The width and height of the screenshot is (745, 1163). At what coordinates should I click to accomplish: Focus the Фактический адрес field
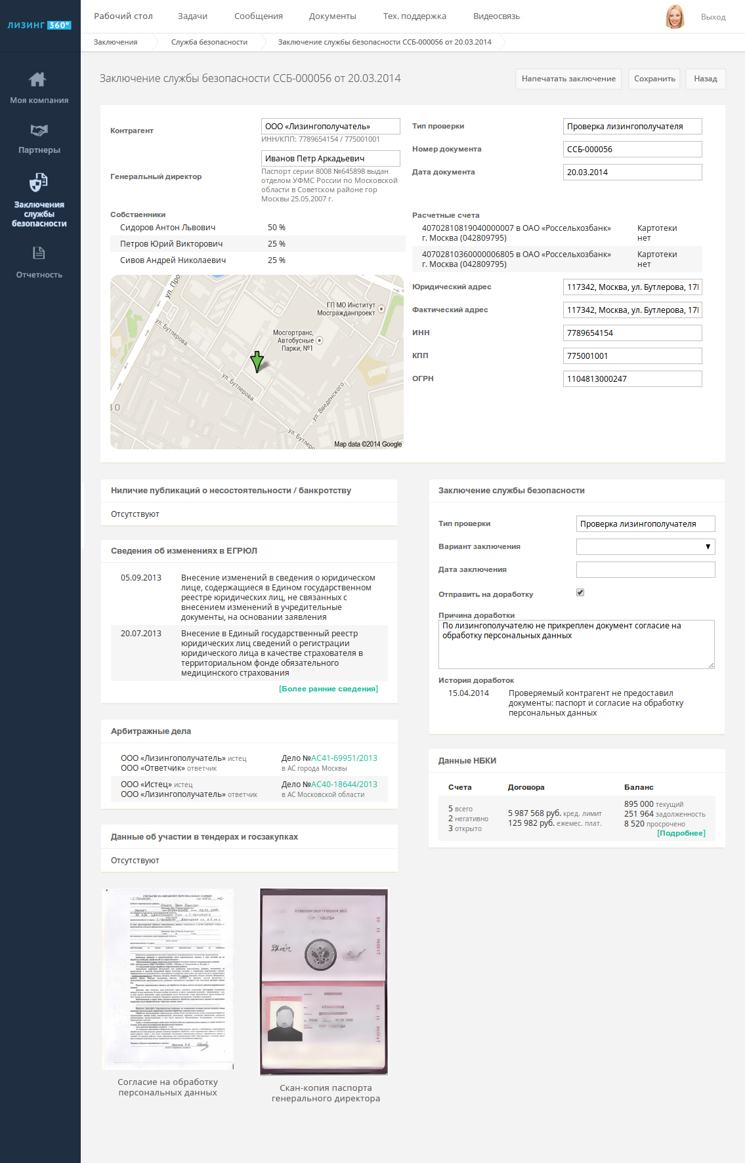(633, 310)
